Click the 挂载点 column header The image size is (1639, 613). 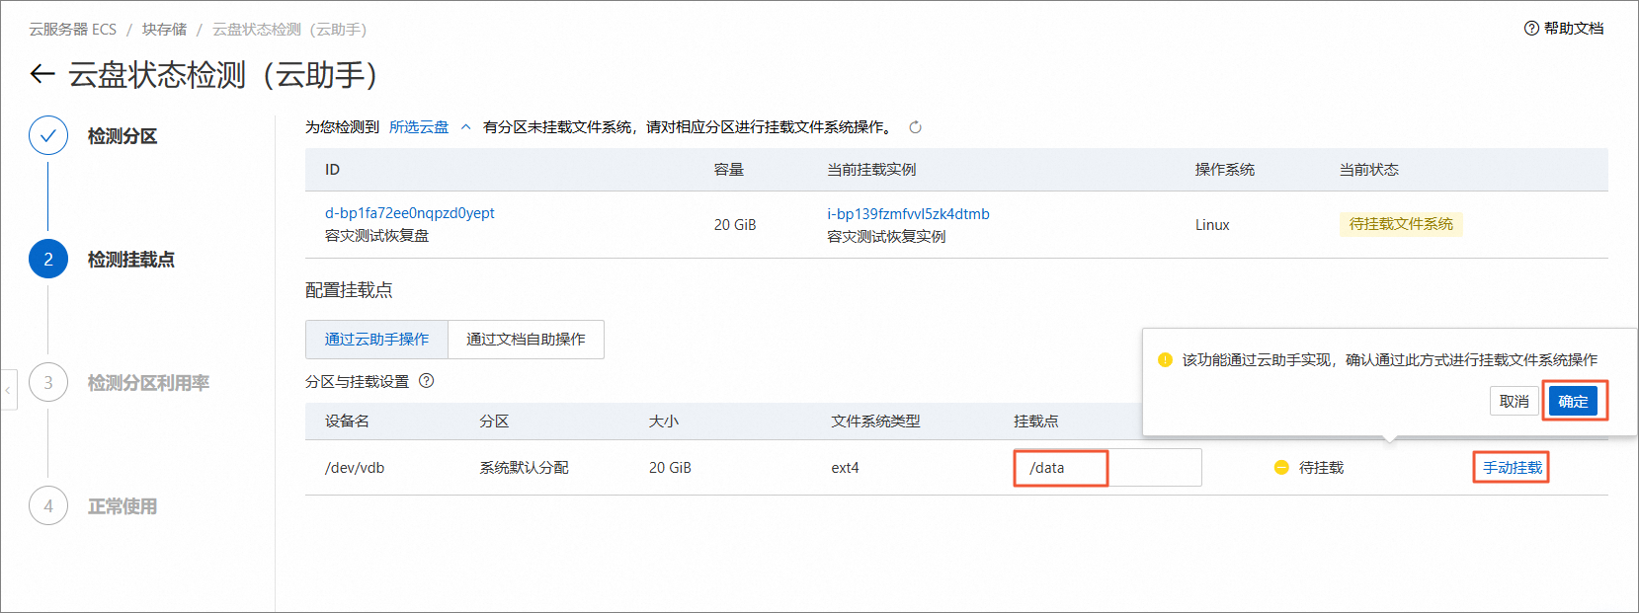click(x=1035, y=421)
